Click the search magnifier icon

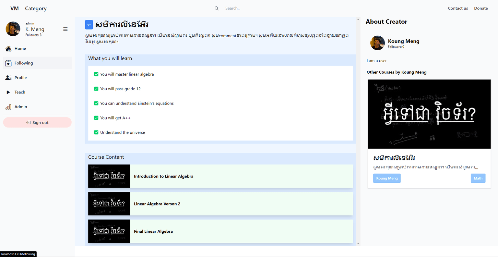pos(217,8)
